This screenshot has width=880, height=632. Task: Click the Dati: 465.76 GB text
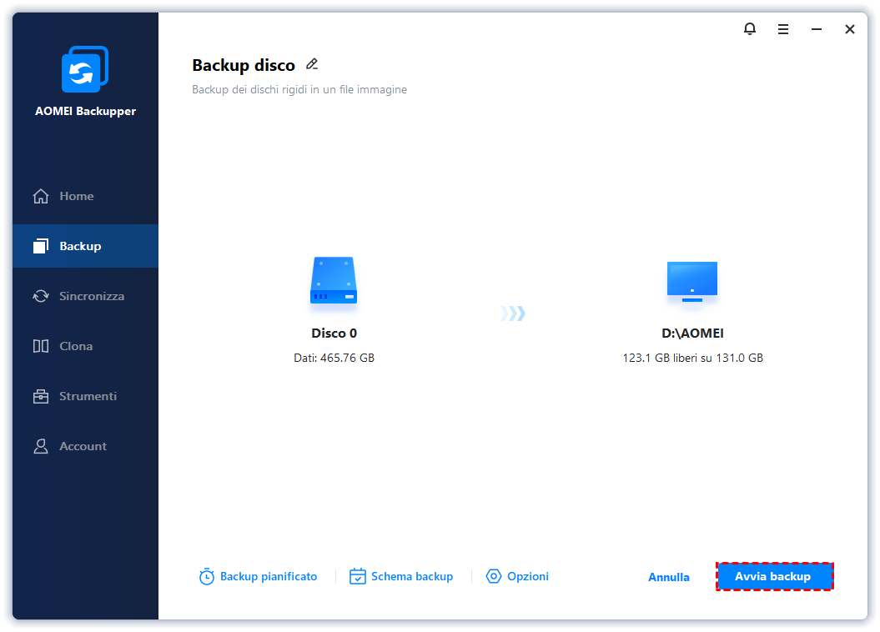click(334, 358)
